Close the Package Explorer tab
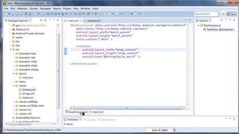Viewport: 239px width, 134px height. [x=30, y=20]
